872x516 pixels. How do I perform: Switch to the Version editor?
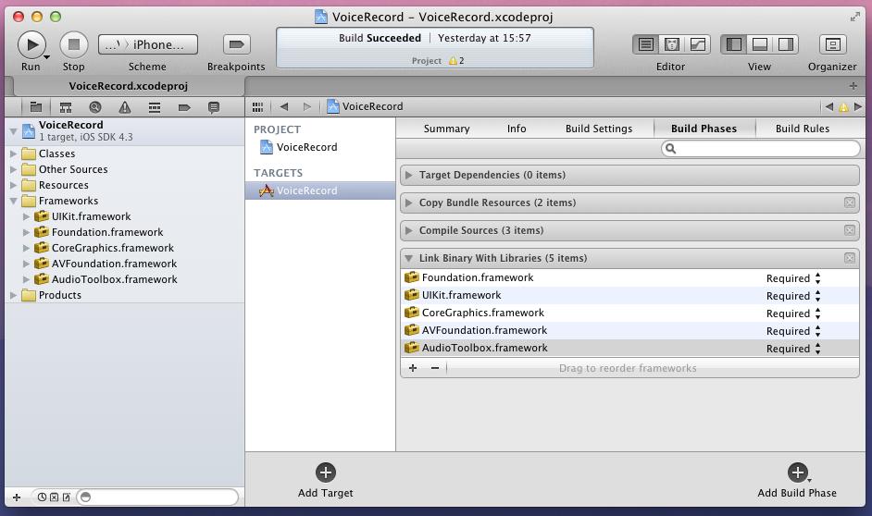[x=697, y=44]
